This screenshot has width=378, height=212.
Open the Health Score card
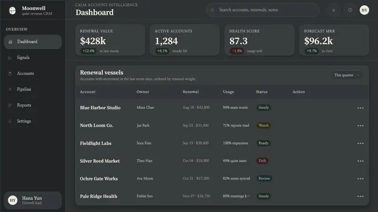coord(259,40)
